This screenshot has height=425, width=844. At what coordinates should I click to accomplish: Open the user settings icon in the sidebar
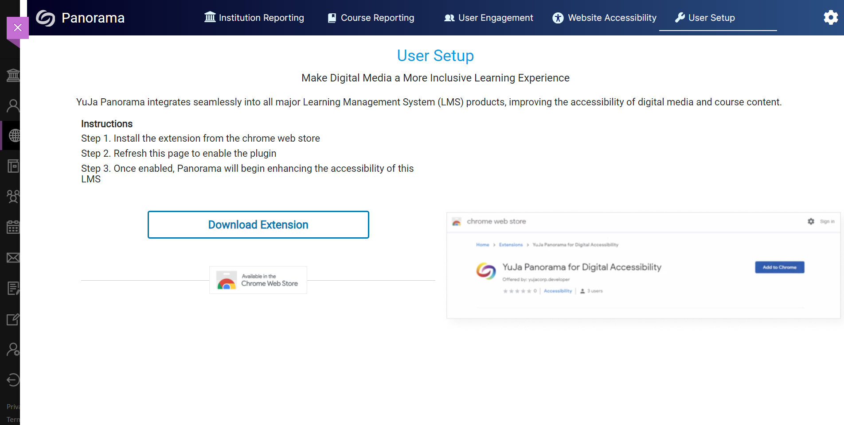[13, 350]
